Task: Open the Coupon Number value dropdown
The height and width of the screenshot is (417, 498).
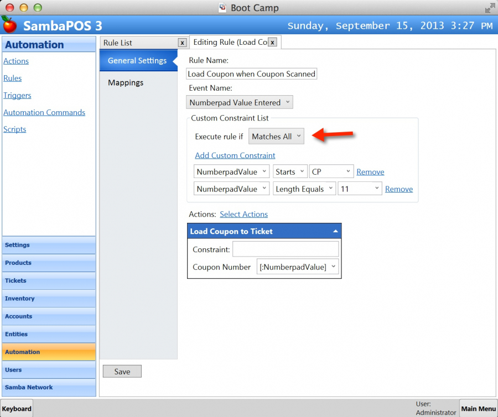Action: (x=298, y=267)
